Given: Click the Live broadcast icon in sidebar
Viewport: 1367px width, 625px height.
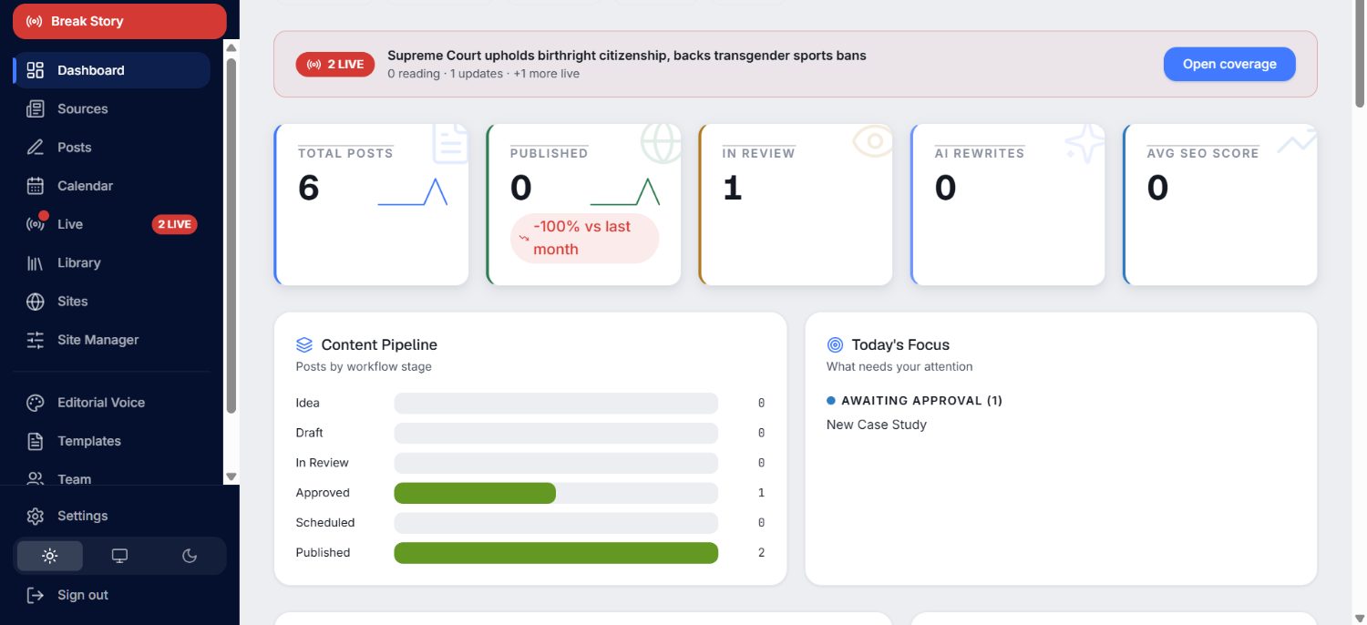Looking at the screenshot, I should pyautogui.click(x=36, y=224).
